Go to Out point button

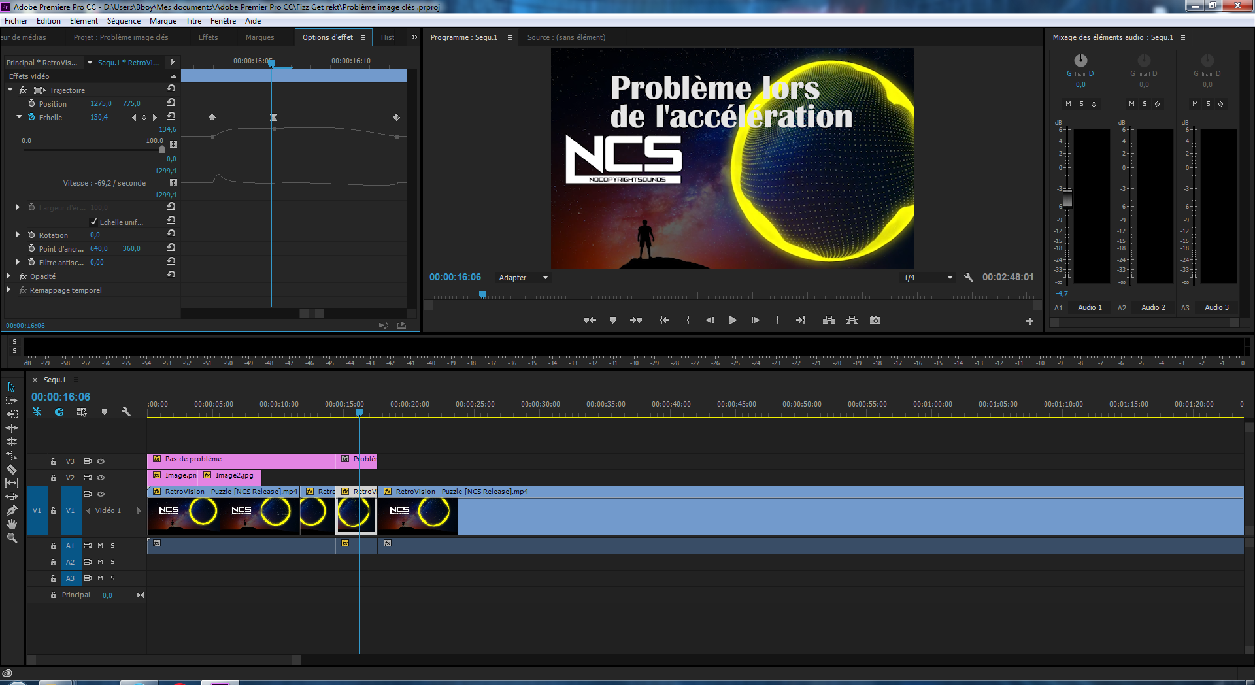801,320
